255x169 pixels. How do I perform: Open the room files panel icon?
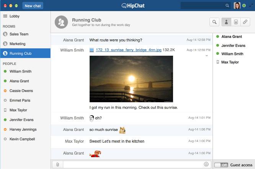(x=235, y=22)
